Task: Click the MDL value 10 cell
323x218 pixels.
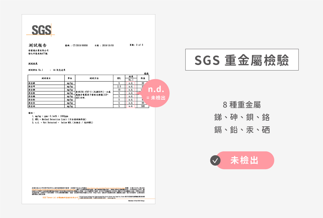Action: coord(119,90)
